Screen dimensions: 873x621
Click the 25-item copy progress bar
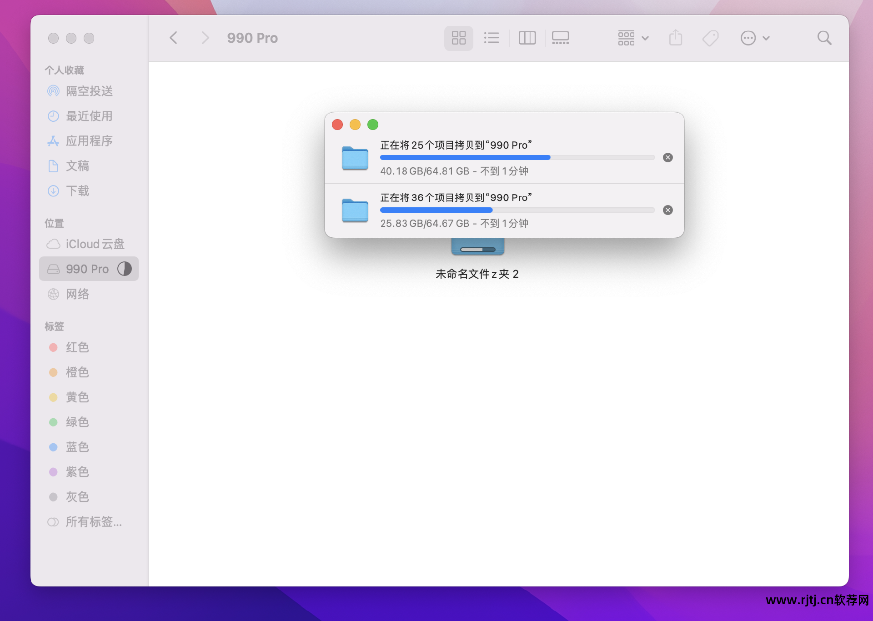pyautogui.click(x=517, y=158)
